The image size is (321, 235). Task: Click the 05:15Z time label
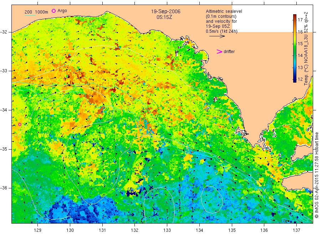coord(164,17)
